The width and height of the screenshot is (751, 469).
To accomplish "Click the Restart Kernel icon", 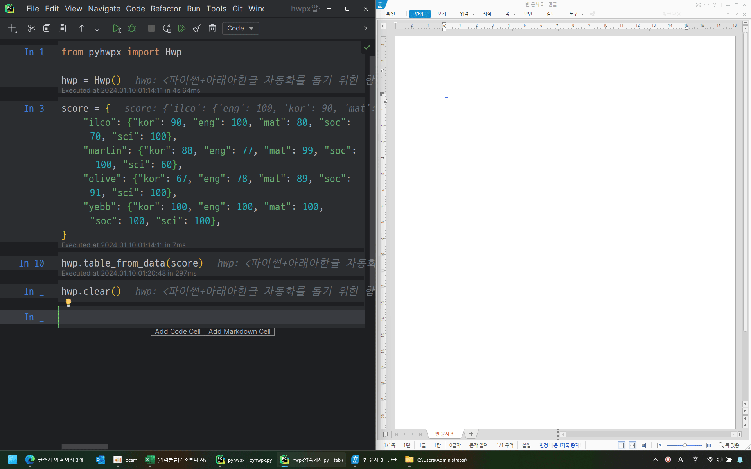I will coord(167,28).
